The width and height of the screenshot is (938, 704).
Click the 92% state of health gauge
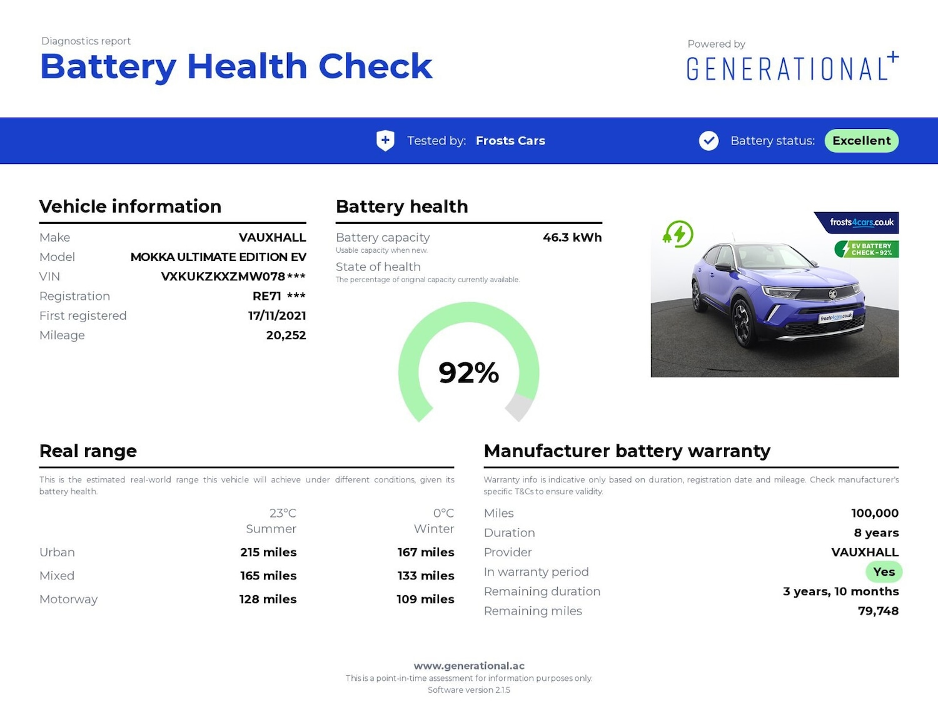point(469,369)
